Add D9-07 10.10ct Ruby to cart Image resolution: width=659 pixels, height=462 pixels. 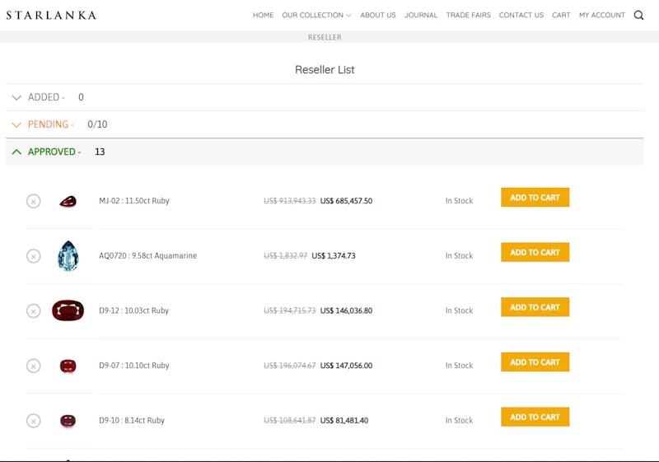click(x=535, y=362)
